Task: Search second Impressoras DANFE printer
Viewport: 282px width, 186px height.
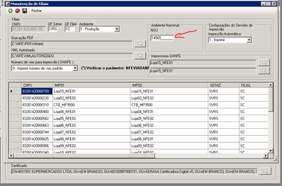Action: (264, 70)
